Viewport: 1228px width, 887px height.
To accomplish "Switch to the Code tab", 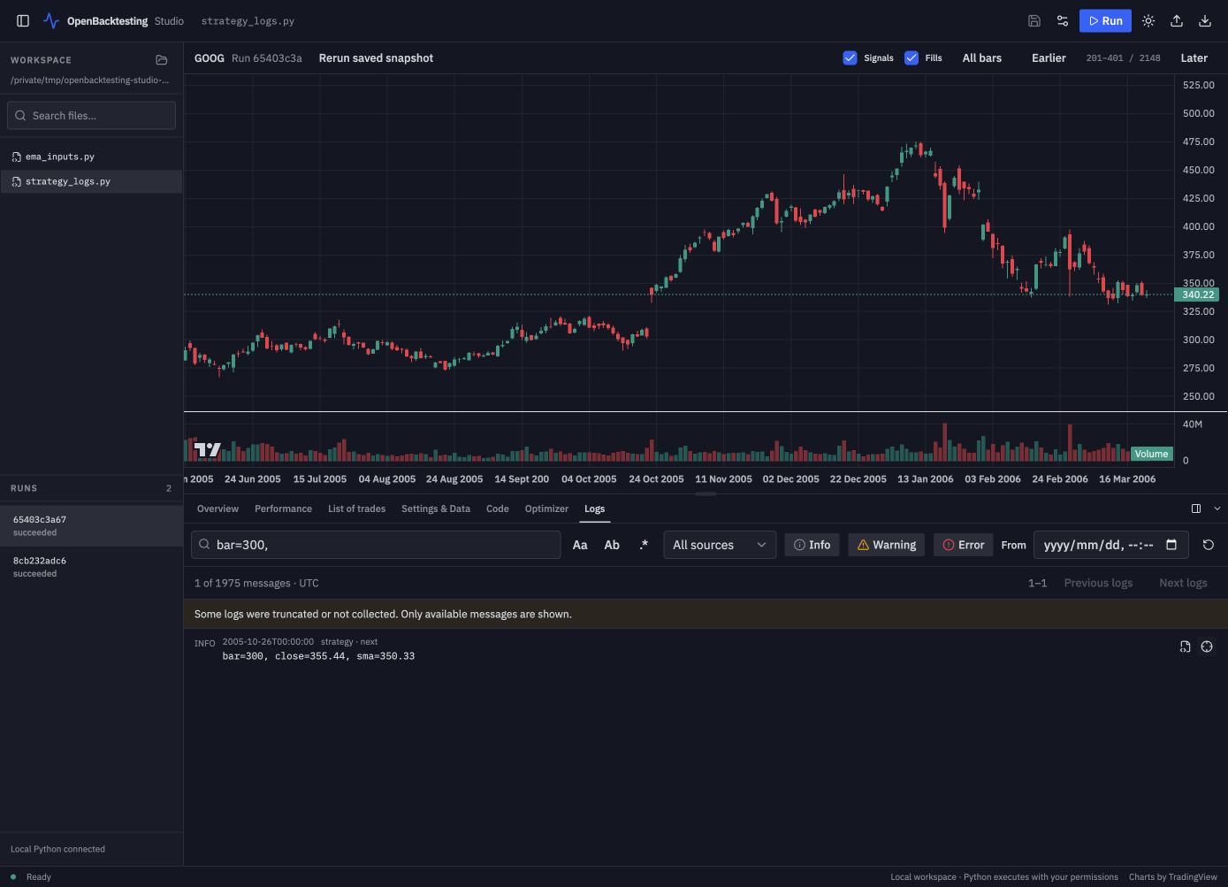I will coord(498,508).
